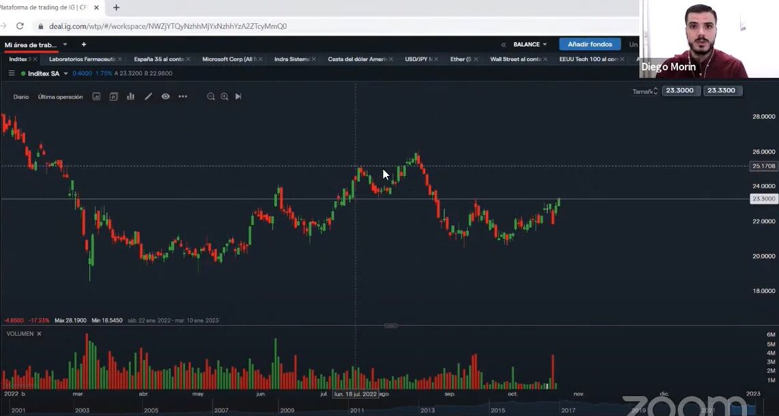The width and height of the screenshot is (779, 416).
Task: Close the Inditex tab
Action: point(35,59)
